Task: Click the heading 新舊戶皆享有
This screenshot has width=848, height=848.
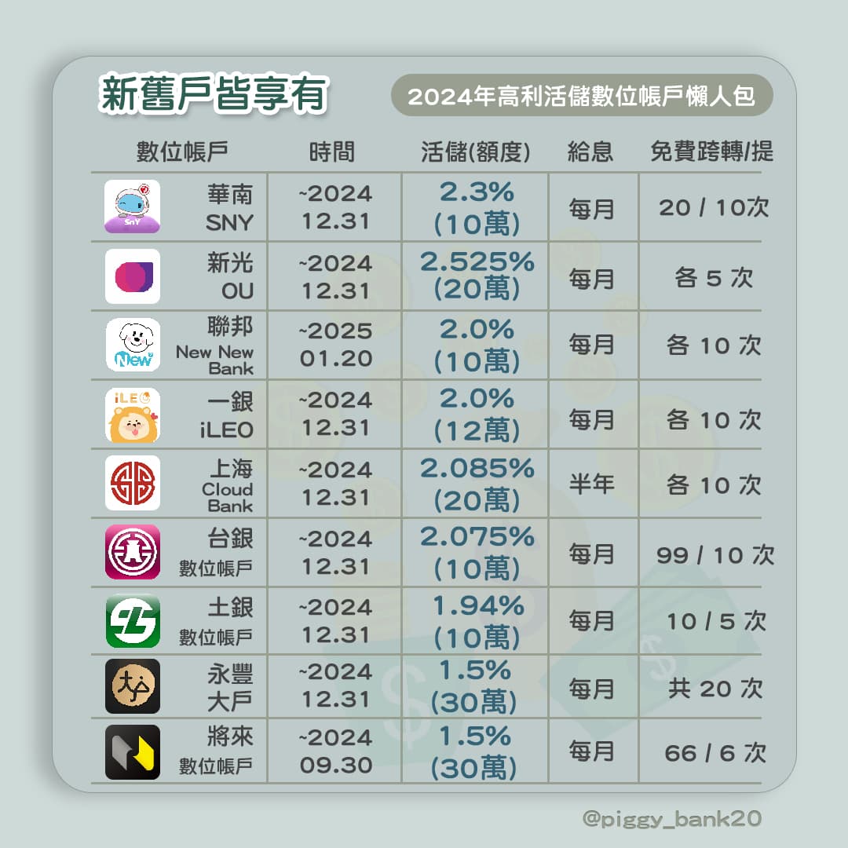Action: [214, 93]
